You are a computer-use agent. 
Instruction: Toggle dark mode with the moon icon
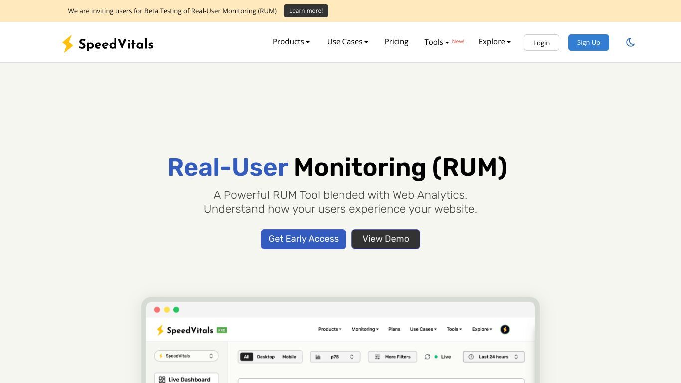click(x=630, y=42)
